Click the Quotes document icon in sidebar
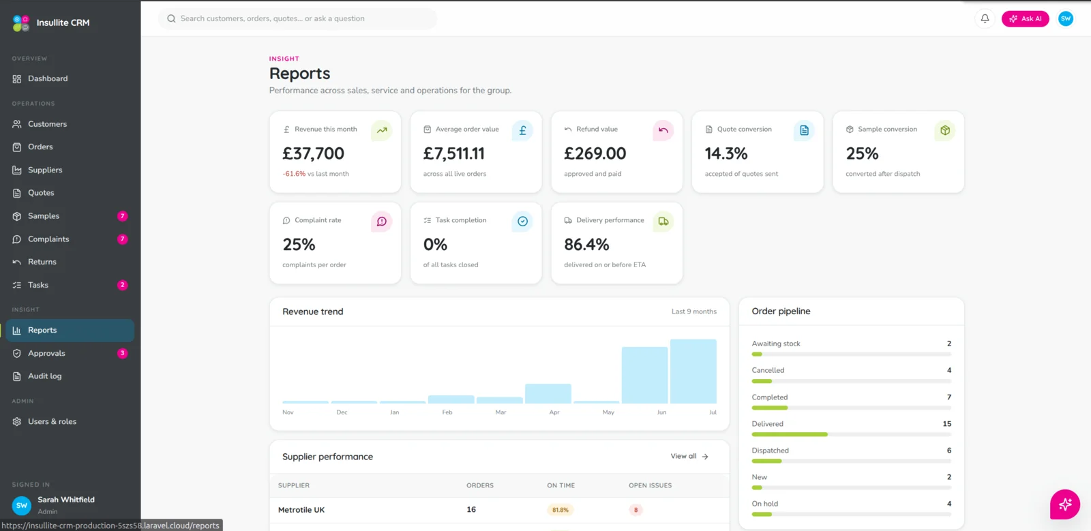Screen dimensions: 1091x531 (17, 193)
